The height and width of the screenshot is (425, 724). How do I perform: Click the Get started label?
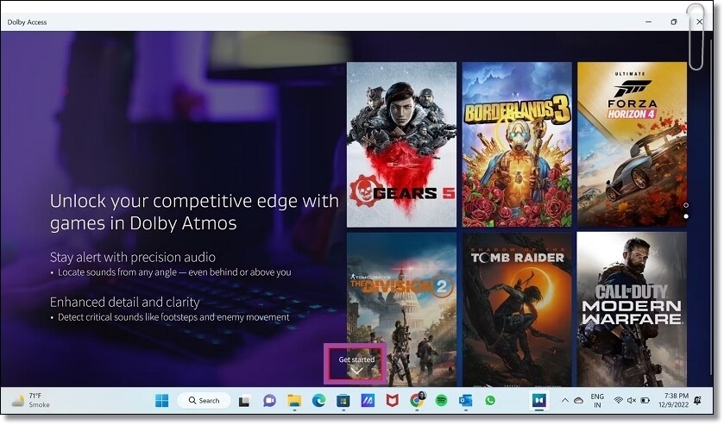tap(356, 359)
